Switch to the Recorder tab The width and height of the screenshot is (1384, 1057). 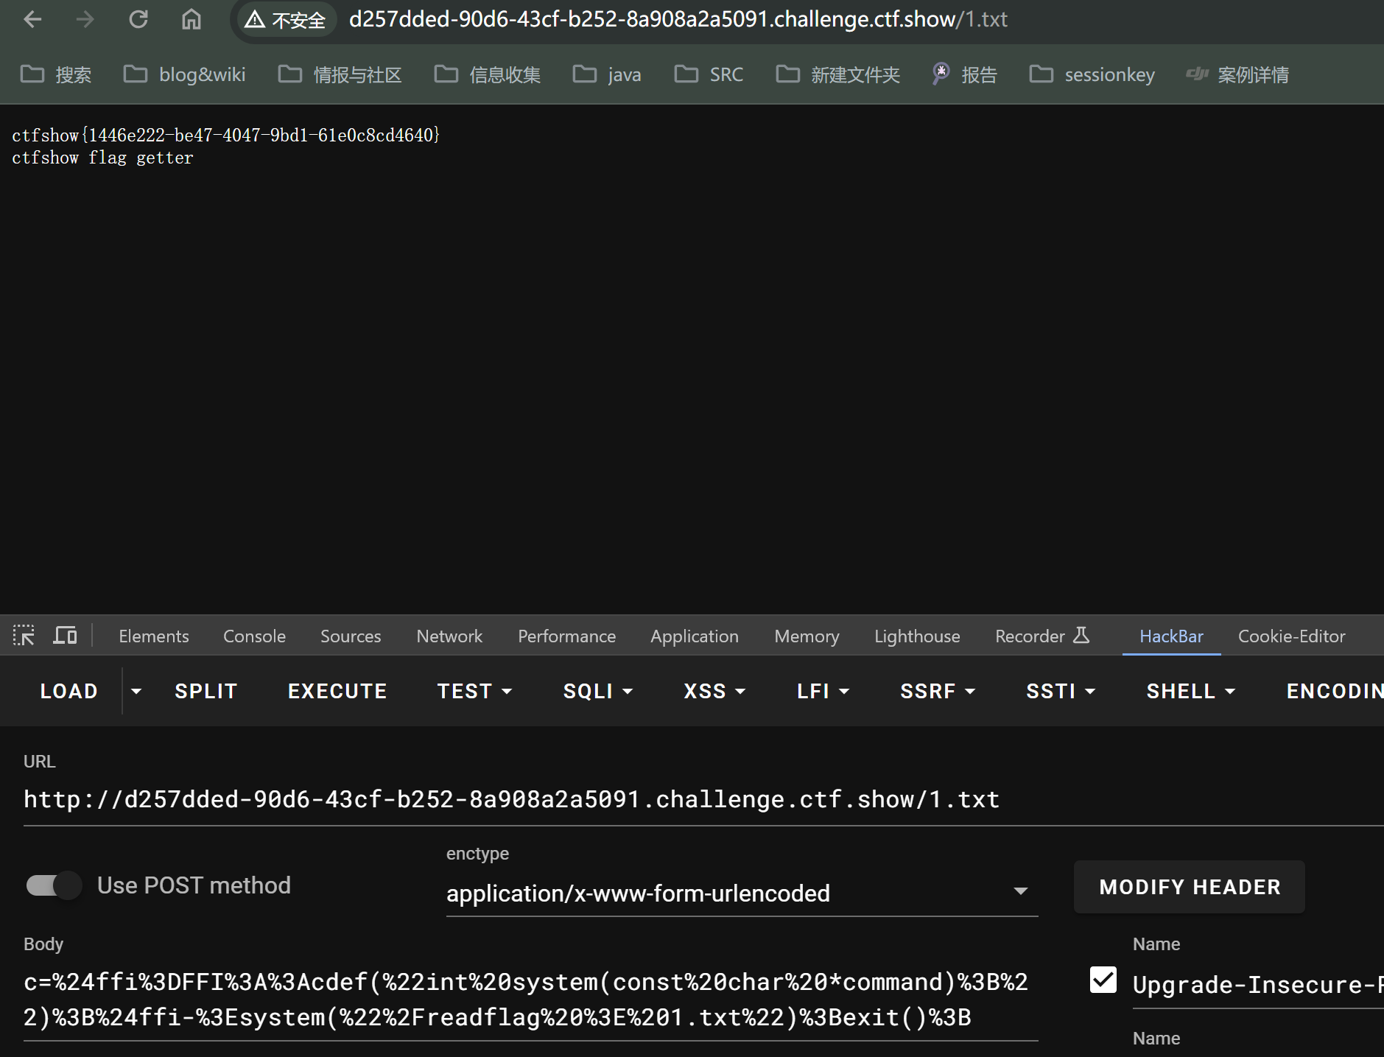coord(1041,636)
